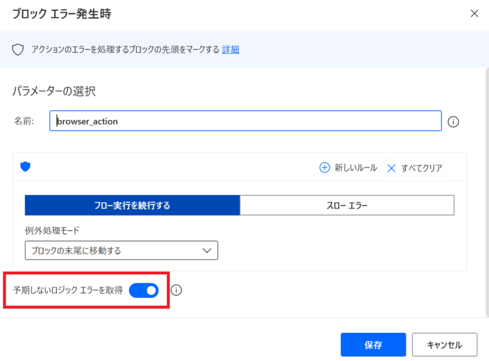
Task: Click the キャンセル button
Action: tap(445, 345)
